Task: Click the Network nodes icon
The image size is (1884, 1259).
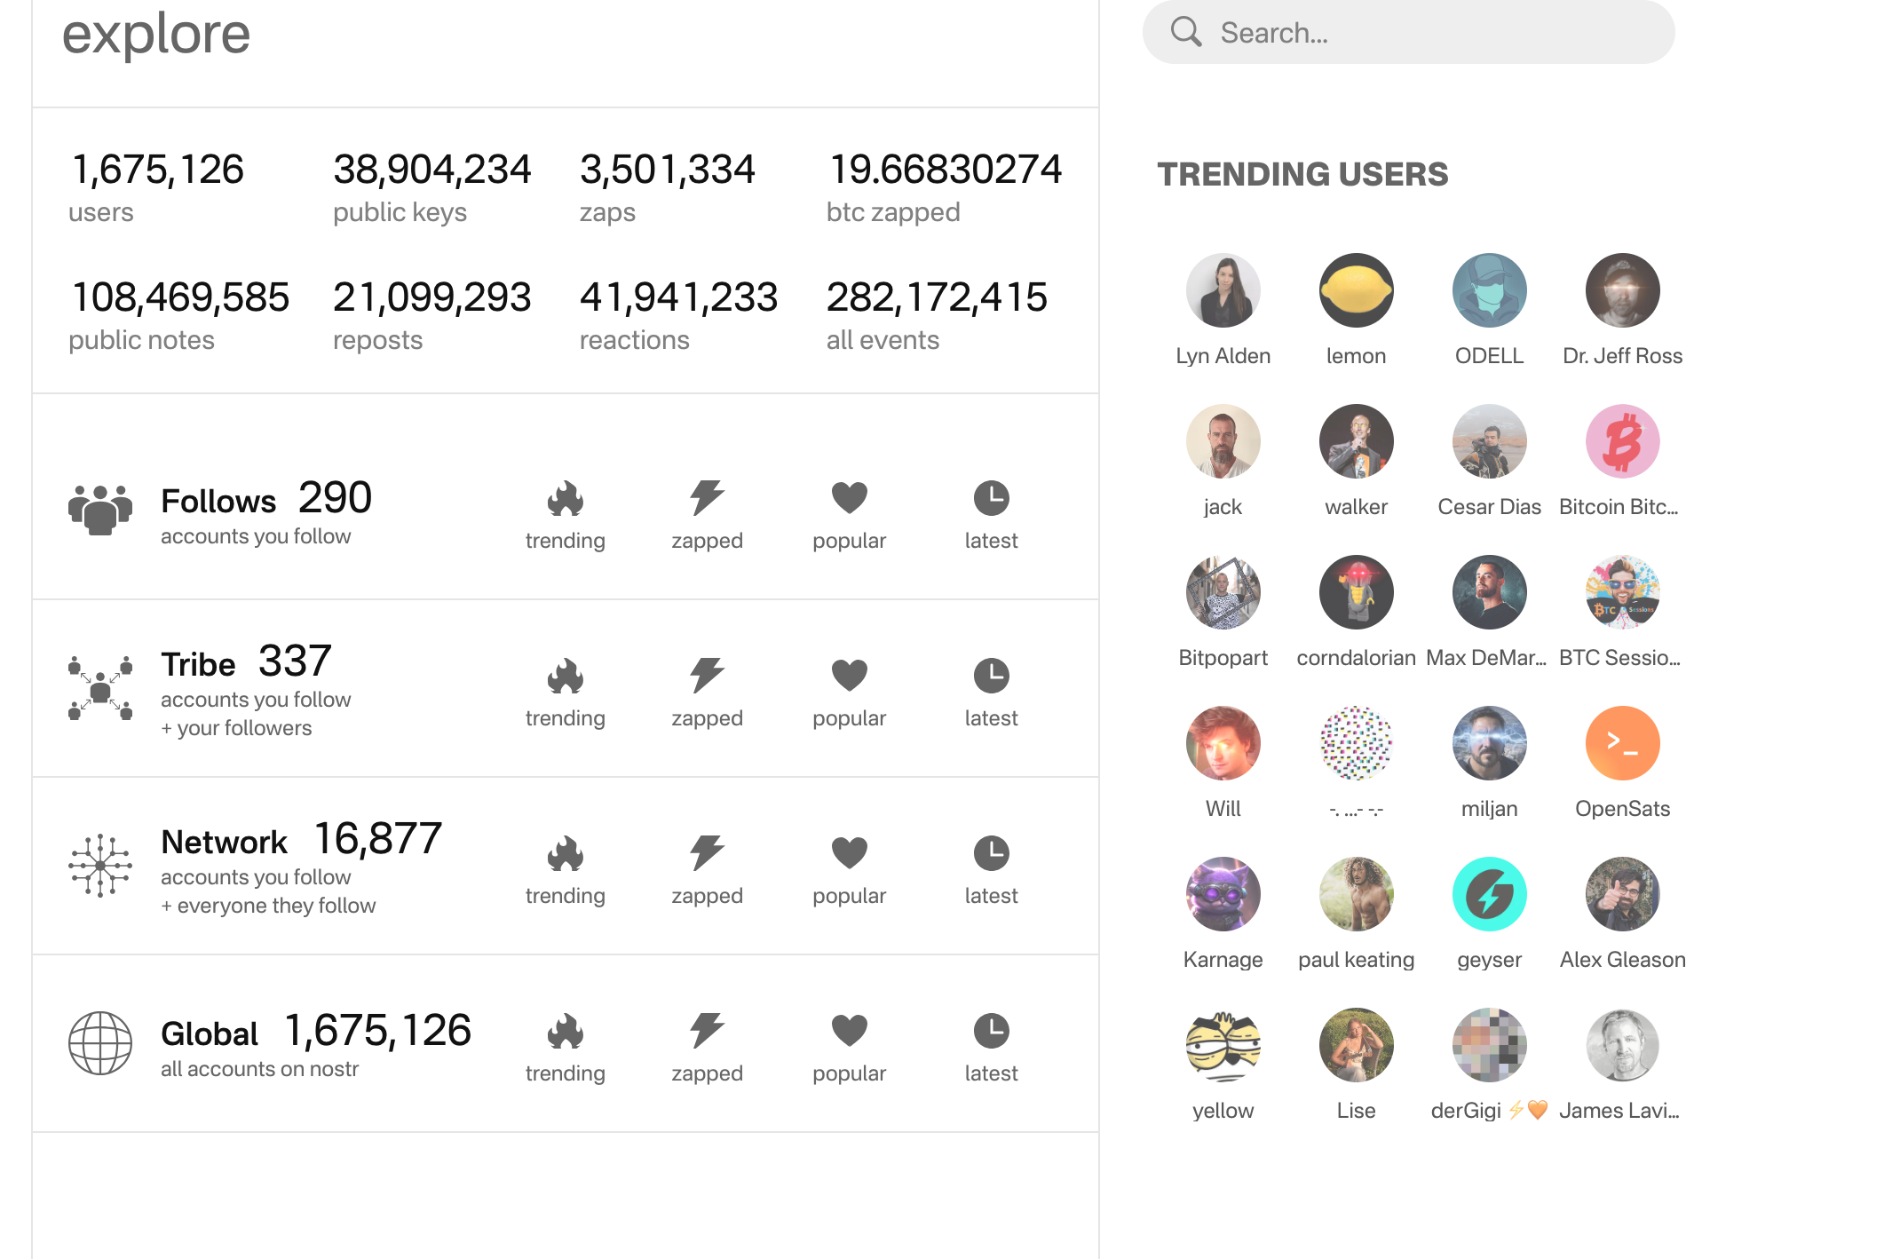Action: pos(100,866)
